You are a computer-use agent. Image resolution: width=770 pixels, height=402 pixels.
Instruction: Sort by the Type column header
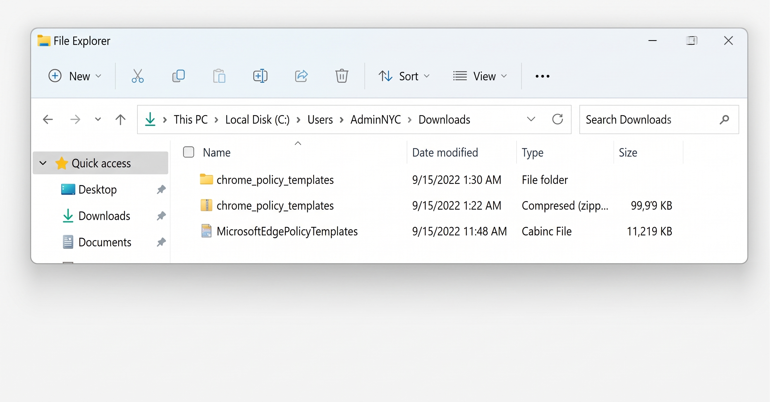(532, 152)
